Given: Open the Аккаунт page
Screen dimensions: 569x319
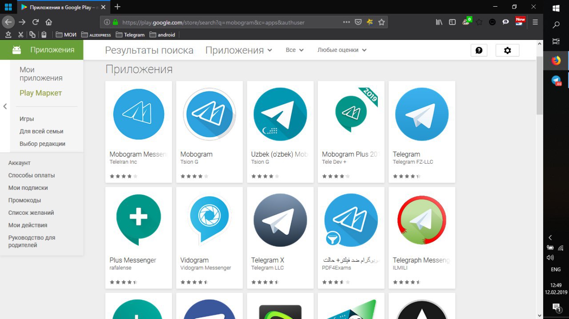Looking at the screenshot, I should pos(19,163).
